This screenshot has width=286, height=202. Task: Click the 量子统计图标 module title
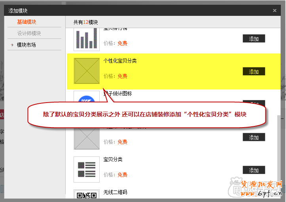point(118,94)
